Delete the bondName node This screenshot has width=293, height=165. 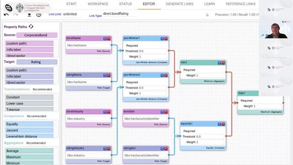click(109, 38)
